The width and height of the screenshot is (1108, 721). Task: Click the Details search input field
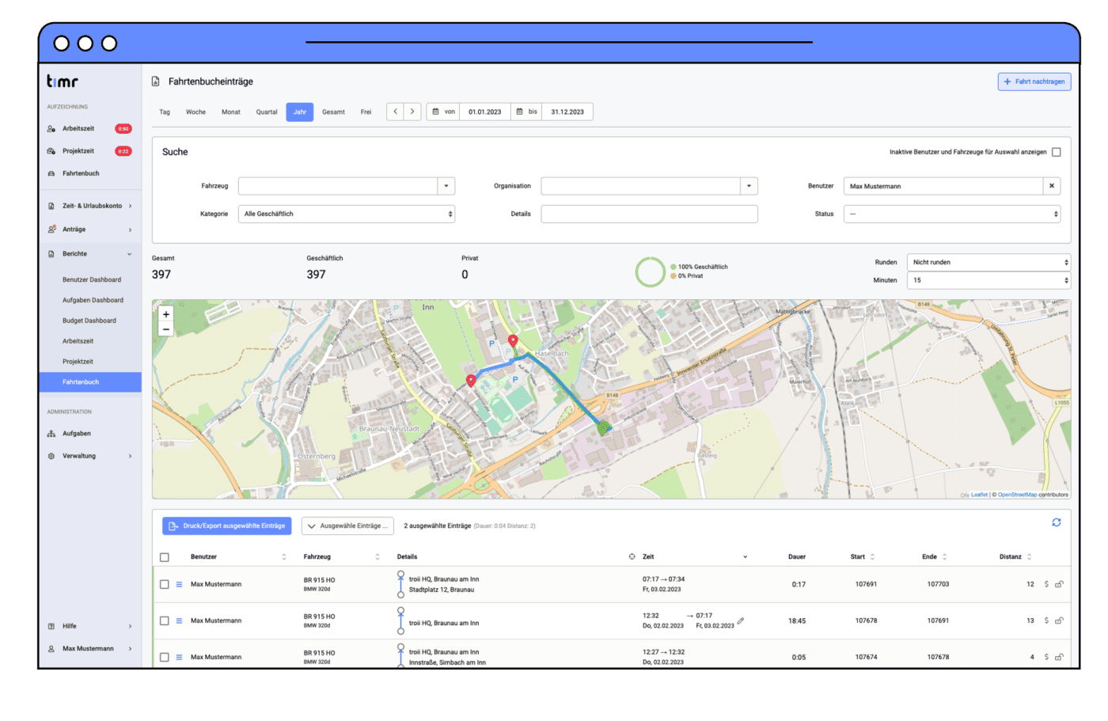click(649, 214)
